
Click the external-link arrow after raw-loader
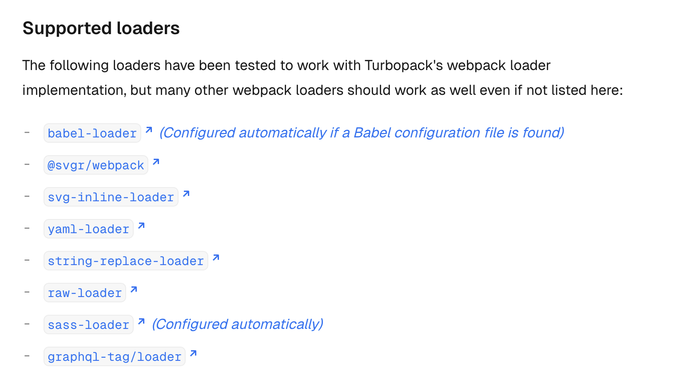point(134,289)
